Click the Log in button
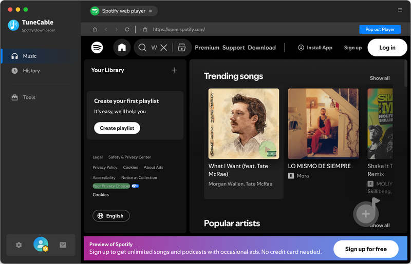411x264 pixels. (387, 48)
